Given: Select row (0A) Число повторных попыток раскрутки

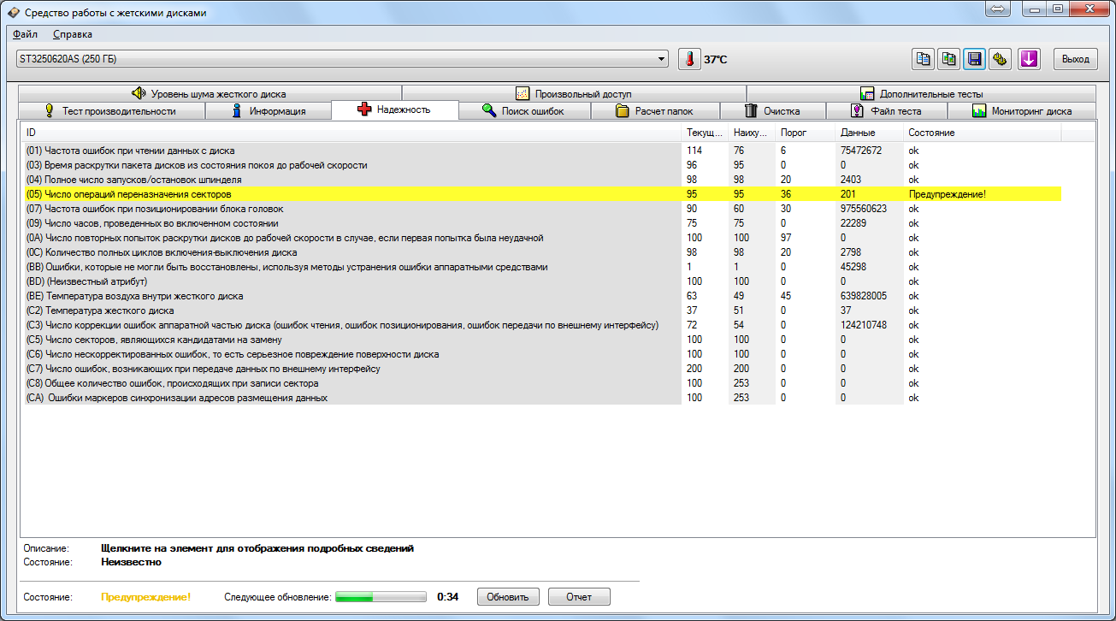Looking at the screenshot, I should [x=541, y=238].
